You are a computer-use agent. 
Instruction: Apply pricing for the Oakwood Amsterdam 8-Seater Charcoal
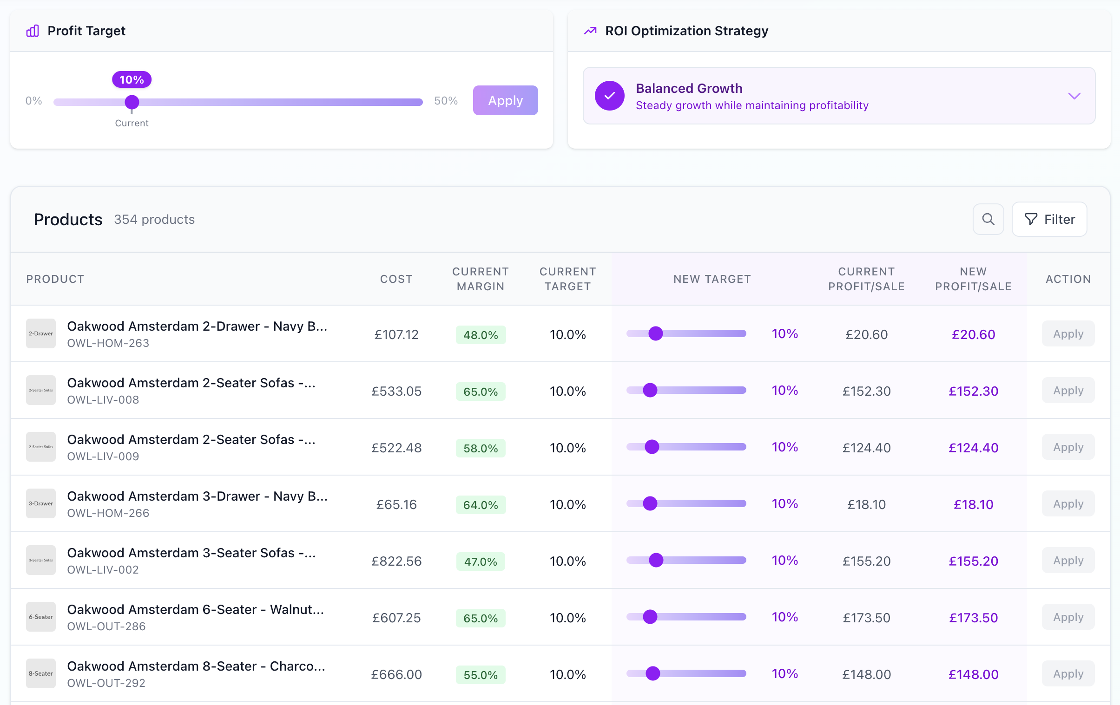pyautogui.click(x=1067, y=673)
